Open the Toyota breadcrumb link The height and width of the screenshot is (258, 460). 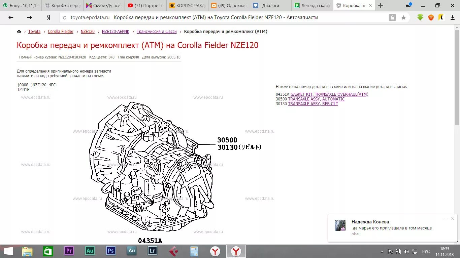(34, 32)
